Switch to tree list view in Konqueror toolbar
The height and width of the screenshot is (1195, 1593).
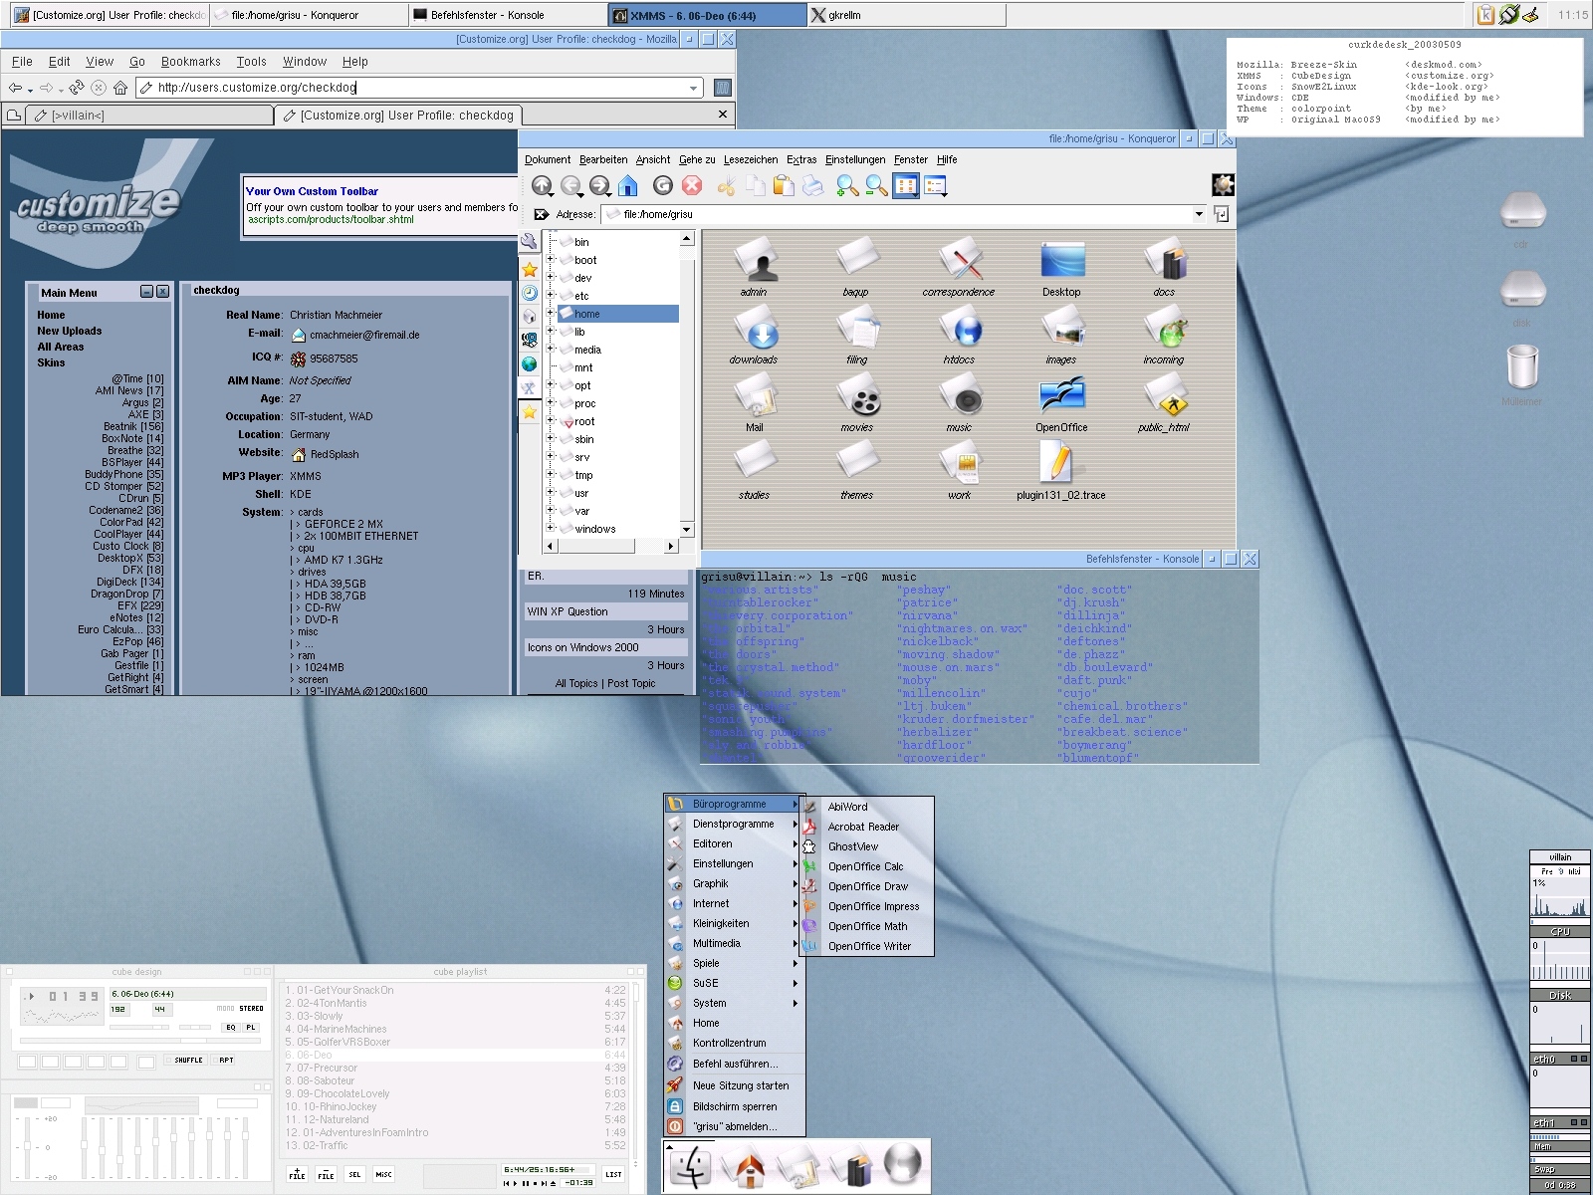(935, 185)
